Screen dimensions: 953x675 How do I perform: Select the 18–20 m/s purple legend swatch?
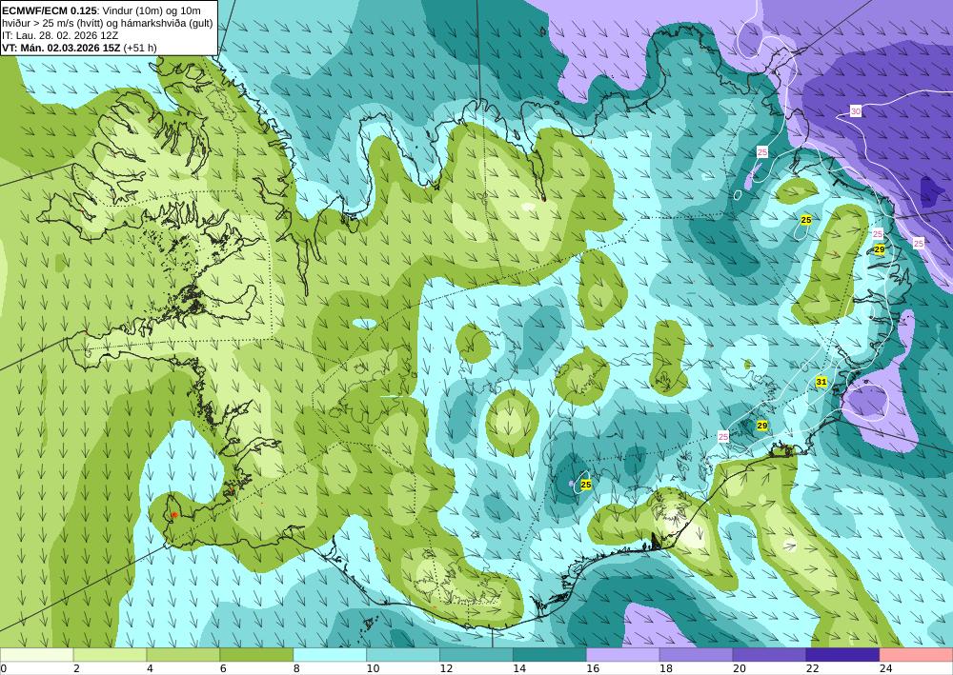click(696, 655)
